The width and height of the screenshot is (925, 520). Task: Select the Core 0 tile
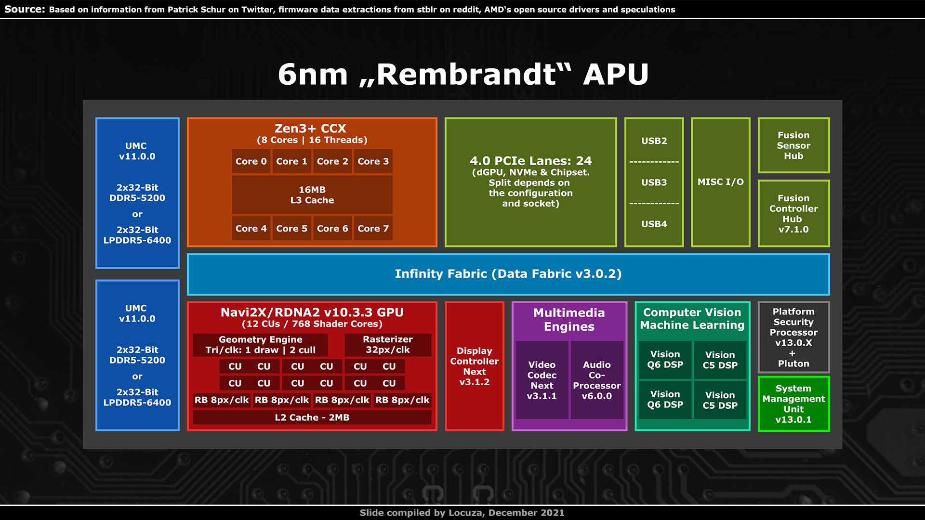[251, 161]
